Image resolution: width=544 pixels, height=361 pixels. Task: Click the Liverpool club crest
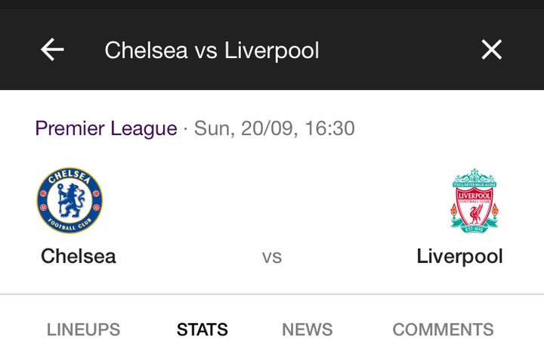coord(474,200)
